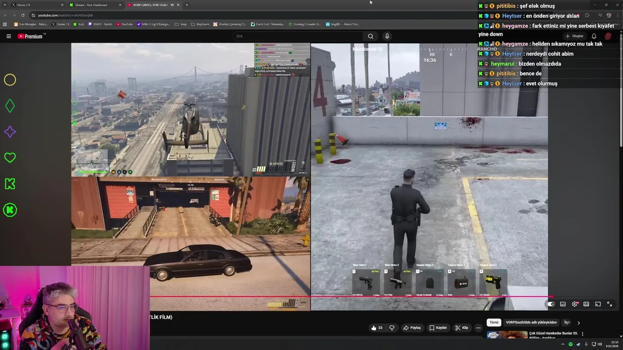Select VORPSouthSide adlı yükleyiciden chip

[x=531, y=322]
